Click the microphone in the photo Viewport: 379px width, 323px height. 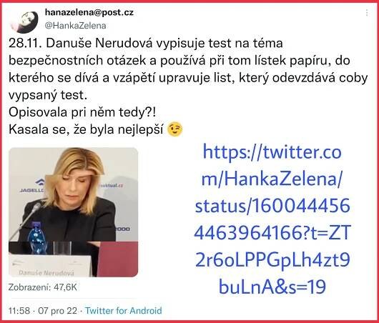[25, 219]
